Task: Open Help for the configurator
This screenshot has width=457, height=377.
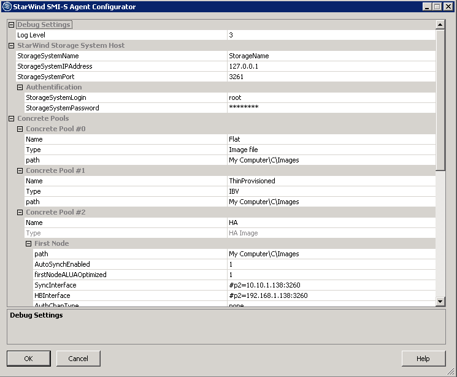Action: pyautogui.click(x=423, y=359)
